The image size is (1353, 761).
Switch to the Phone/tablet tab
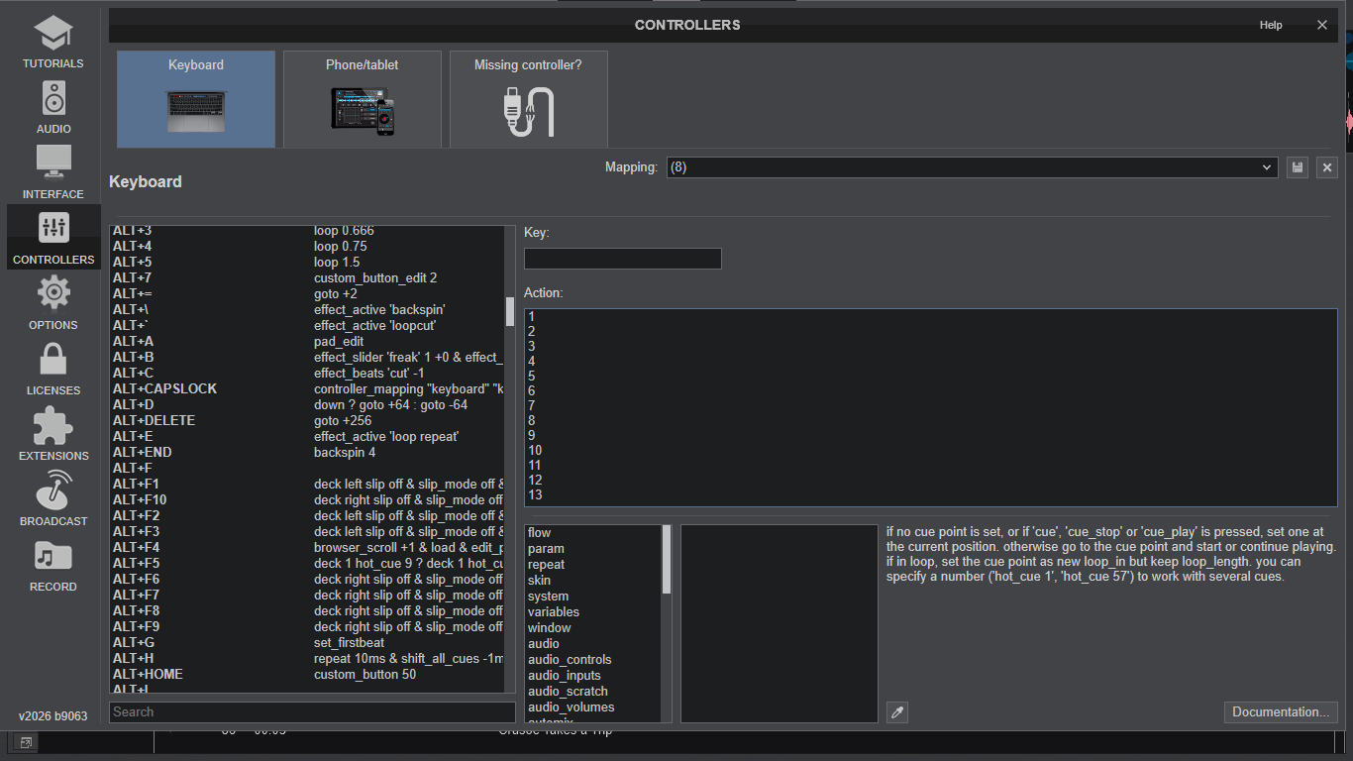363,99
